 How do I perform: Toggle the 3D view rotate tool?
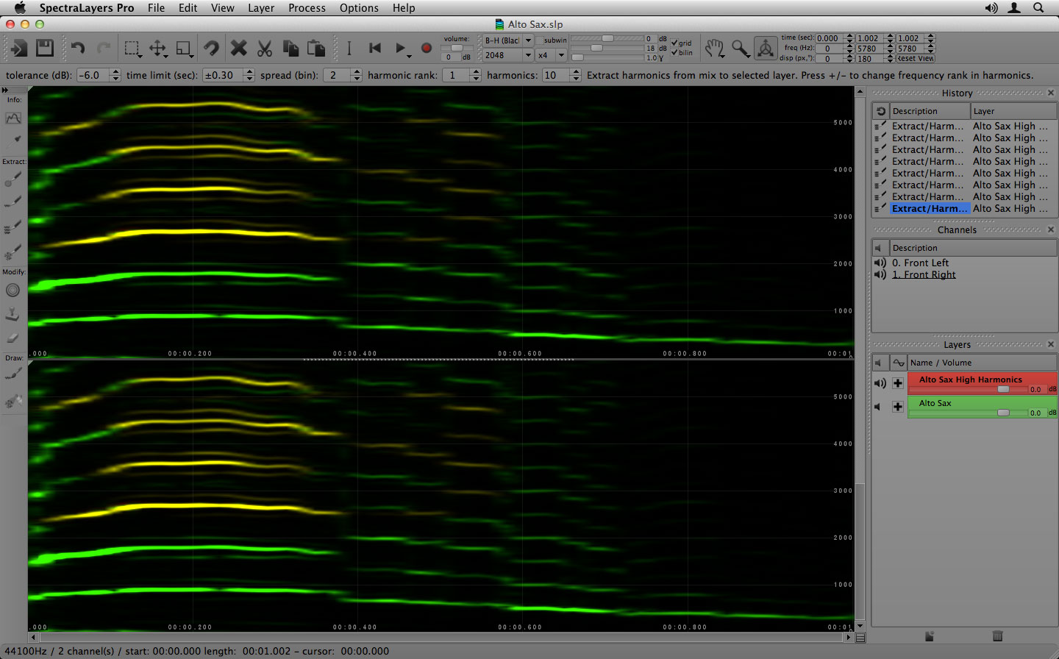766,49
